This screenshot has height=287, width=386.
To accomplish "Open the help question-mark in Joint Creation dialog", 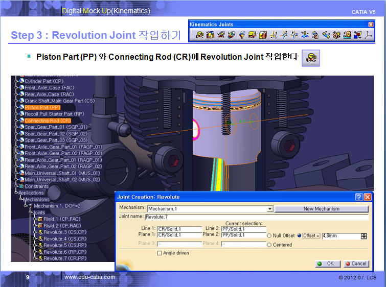I will click(x=359, y=197).
